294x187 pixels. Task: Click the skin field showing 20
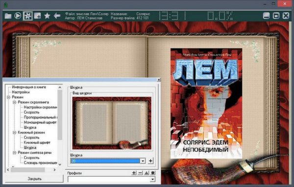[x=105, y=161]
